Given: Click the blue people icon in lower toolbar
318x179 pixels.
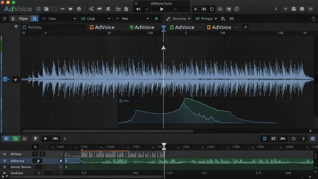Looking at the screenshot, I should pyautogui.click(x=6, y=139).
